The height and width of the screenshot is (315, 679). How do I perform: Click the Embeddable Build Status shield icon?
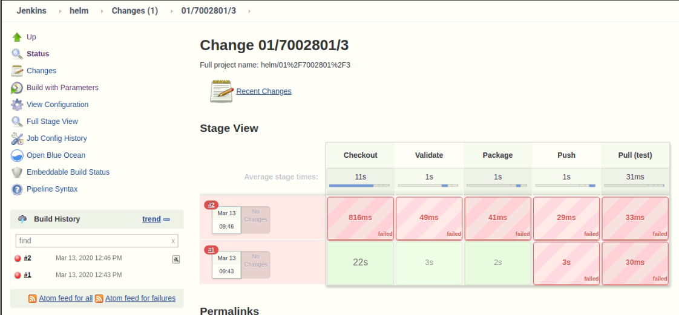[x=17, y=172]
